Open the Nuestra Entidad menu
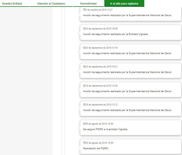Viewport: 182px width, 155px height. point(12,4)
